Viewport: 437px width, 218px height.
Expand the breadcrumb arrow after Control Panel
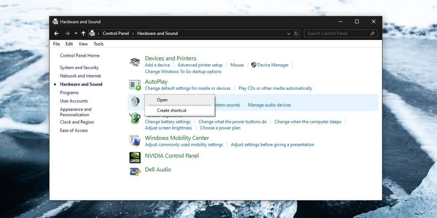(133, 33)
